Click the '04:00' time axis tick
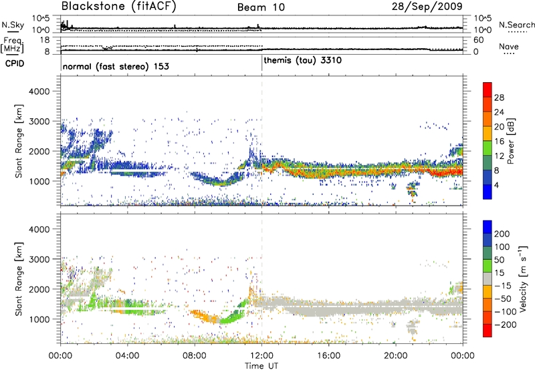 click(127, 356)
